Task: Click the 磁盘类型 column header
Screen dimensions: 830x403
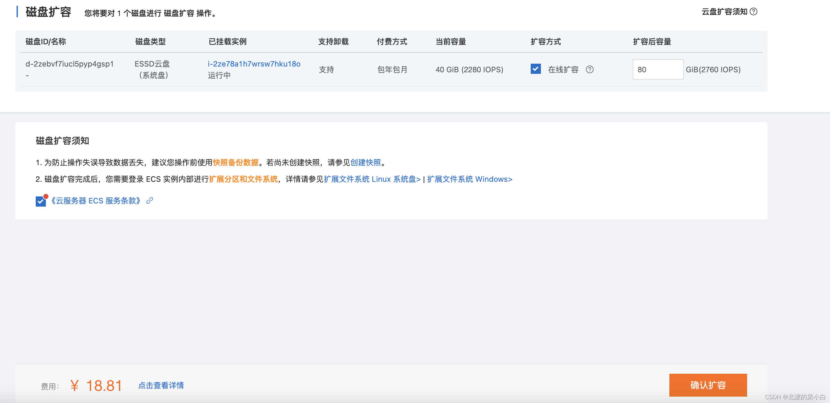Action: click(x=150, y=41)
